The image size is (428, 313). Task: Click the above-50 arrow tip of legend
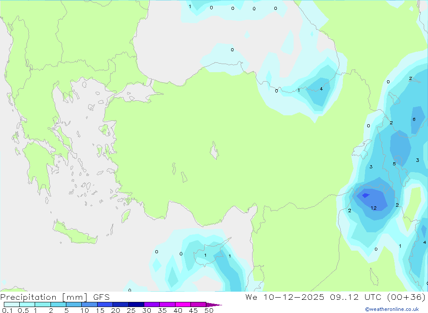coord(214,305)
